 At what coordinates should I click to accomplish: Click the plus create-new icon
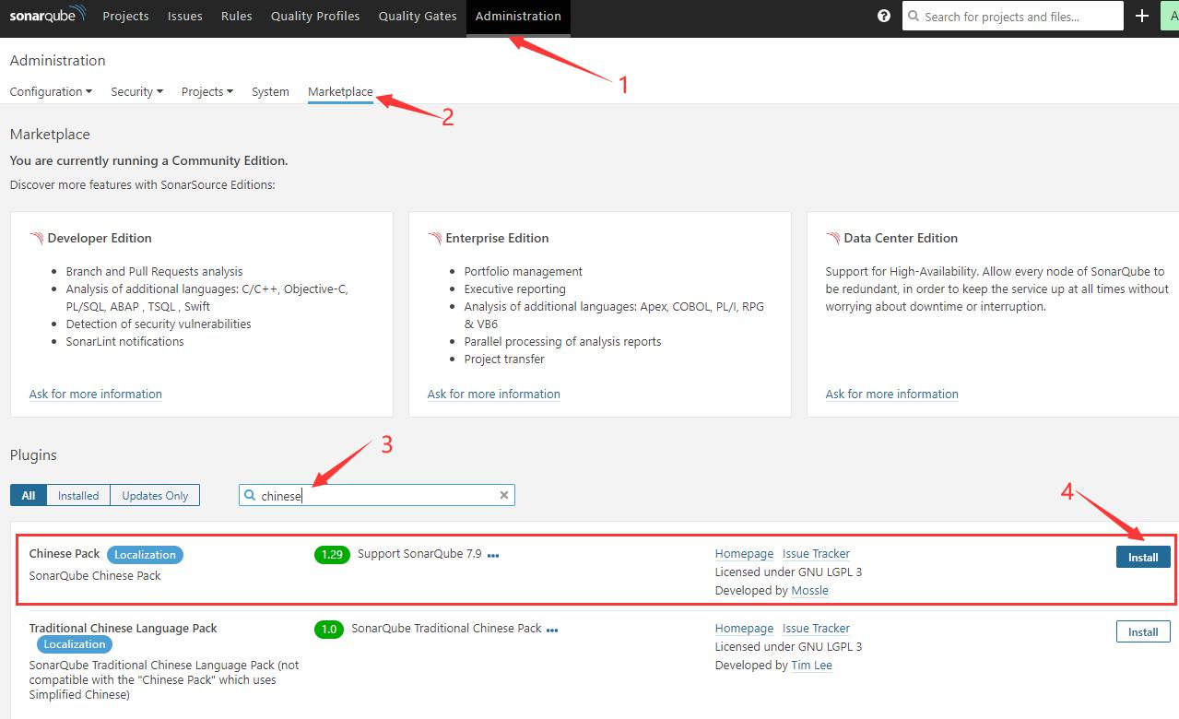click(x=1142, y=16)
